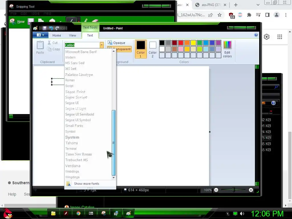Switch to the View ribbon tab
This screenshot has width=292, height=219.
coord(72,35)
